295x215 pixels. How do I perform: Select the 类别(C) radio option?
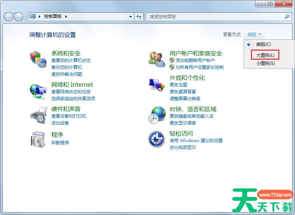pyautogui.click(x=263, y=44)
